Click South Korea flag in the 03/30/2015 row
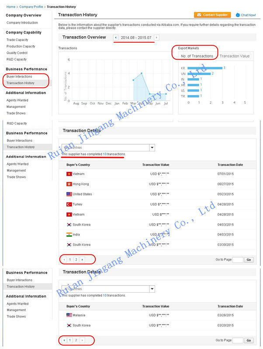 (x=69, y=245)
